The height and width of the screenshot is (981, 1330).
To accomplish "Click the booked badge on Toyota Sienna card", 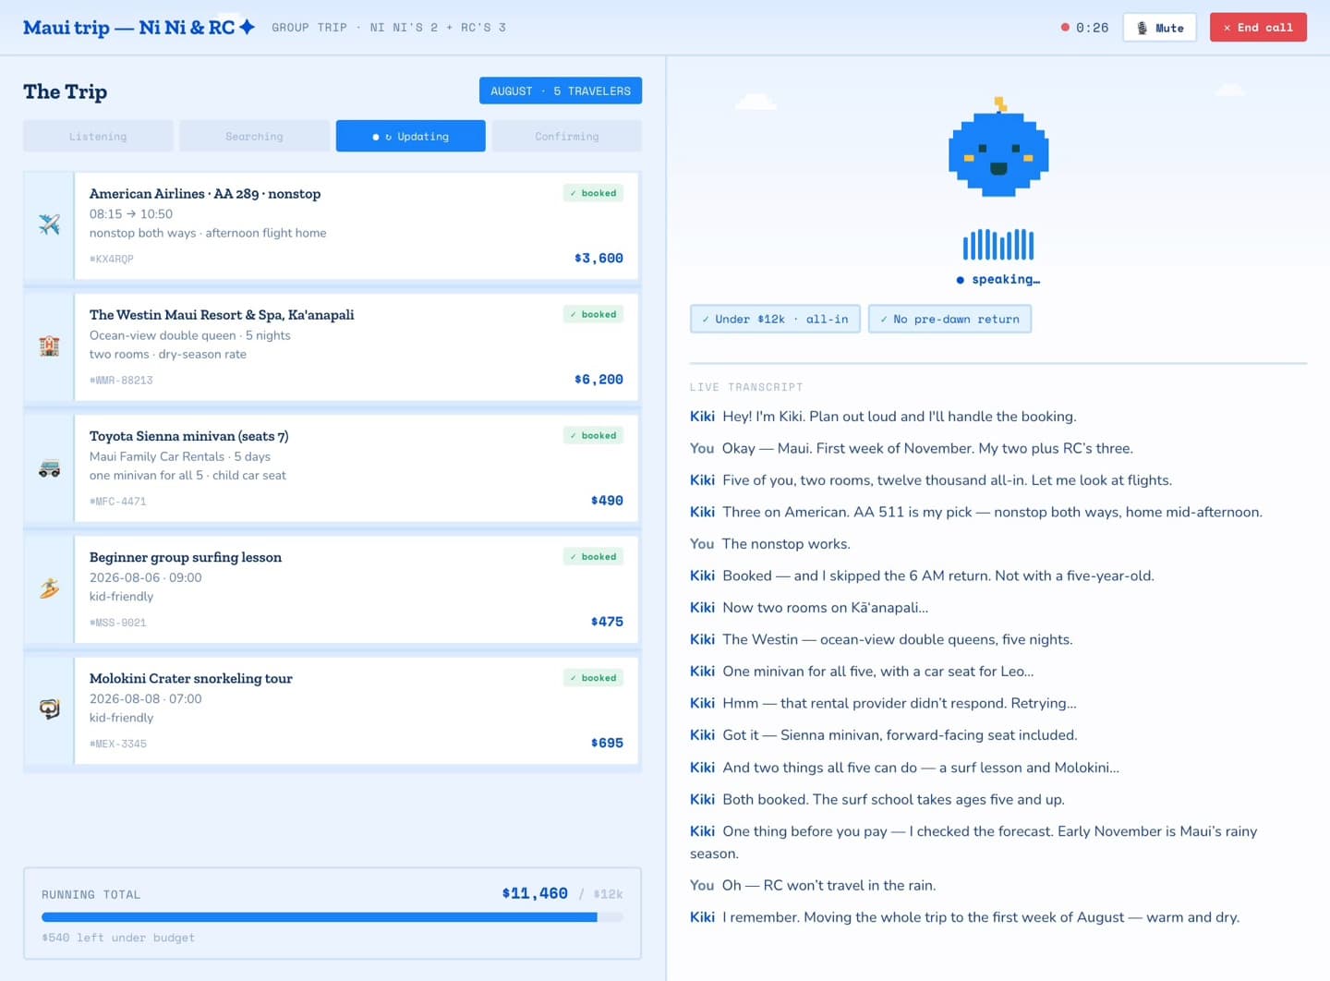I will (x=593, y=435).
